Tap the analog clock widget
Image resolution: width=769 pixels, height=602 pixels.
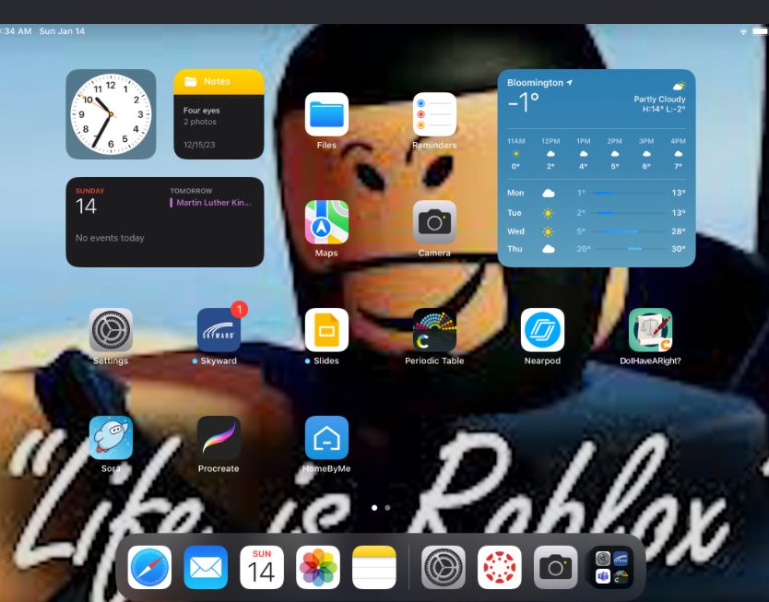pos(111,114)
